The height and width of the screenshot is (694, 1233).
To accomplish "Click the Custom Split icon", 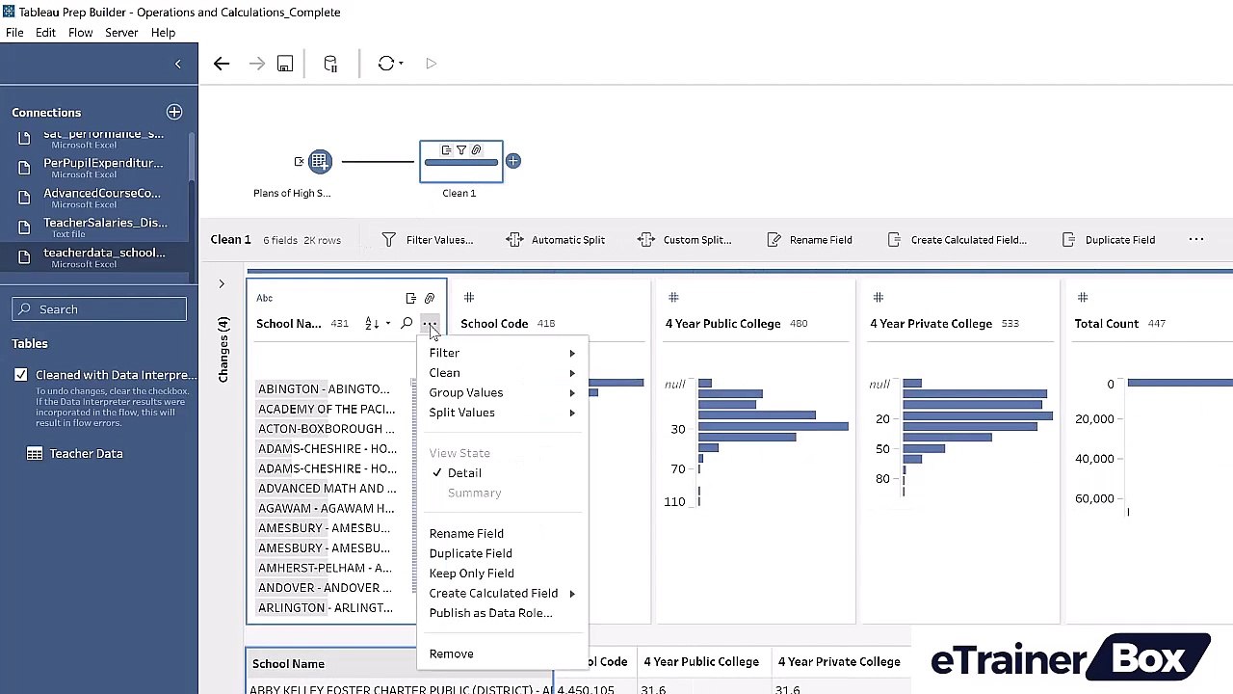I will pos(645,239).
